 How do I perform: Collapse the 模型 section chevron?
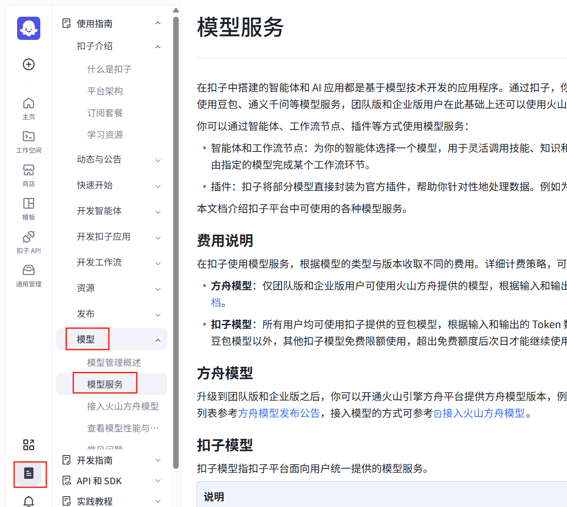pyautogui.click(x=158, y=340)
